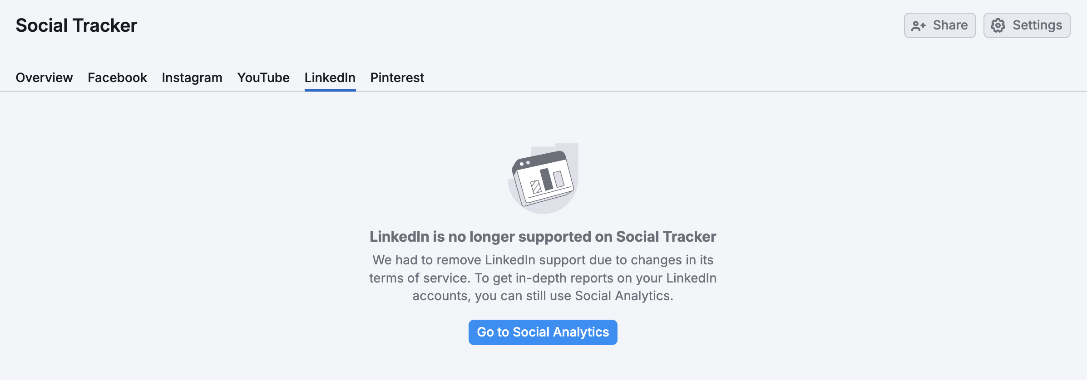This screenshot has width=1087, height=380.
Task: Click the Go to Social Analytics button
Action: (543, 332)
